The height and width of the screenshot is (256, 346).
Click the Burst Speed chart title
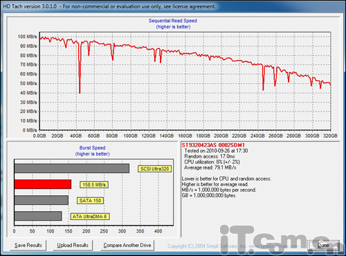(x=92, y=148)
